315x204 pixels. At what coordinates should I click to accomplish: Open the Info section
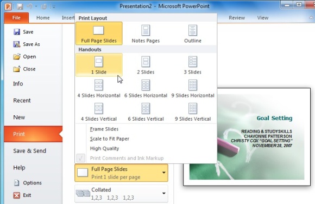pos(33,84)
